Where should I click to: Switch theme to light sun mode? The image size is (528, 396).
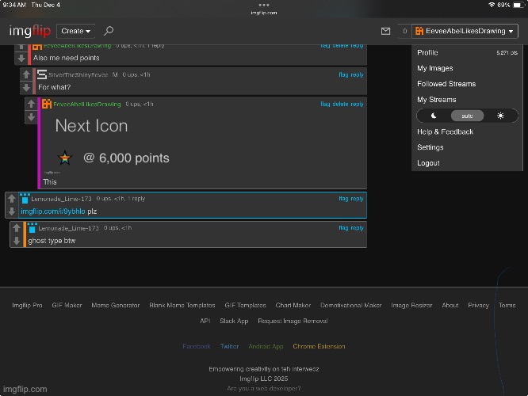[500, 116]
